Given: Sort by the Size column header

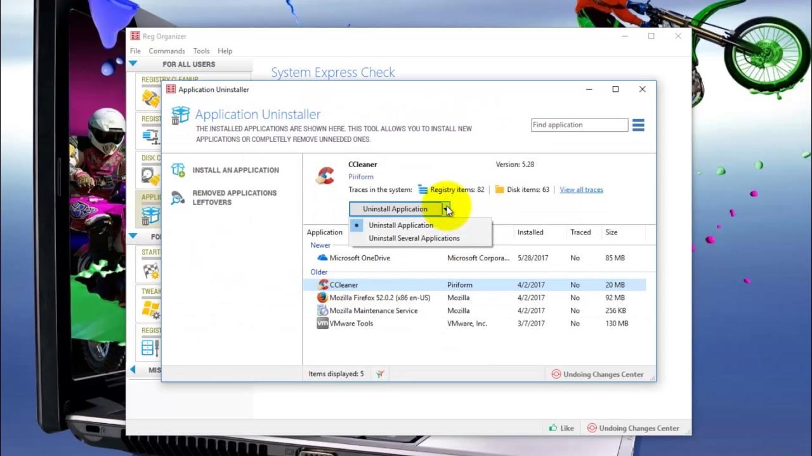Looking at the screenshot, I should point(612,232).
